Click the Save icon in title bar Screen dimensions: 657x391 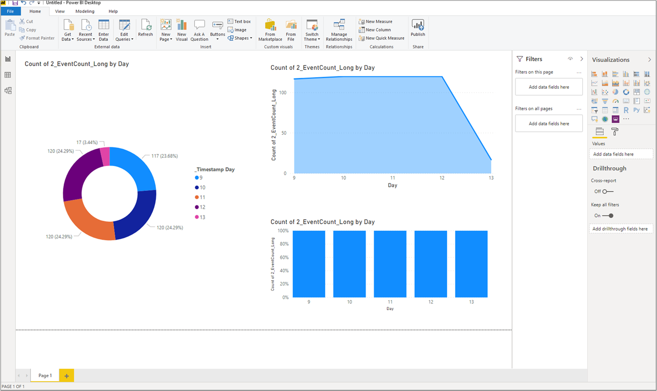(x=15, y=3)
